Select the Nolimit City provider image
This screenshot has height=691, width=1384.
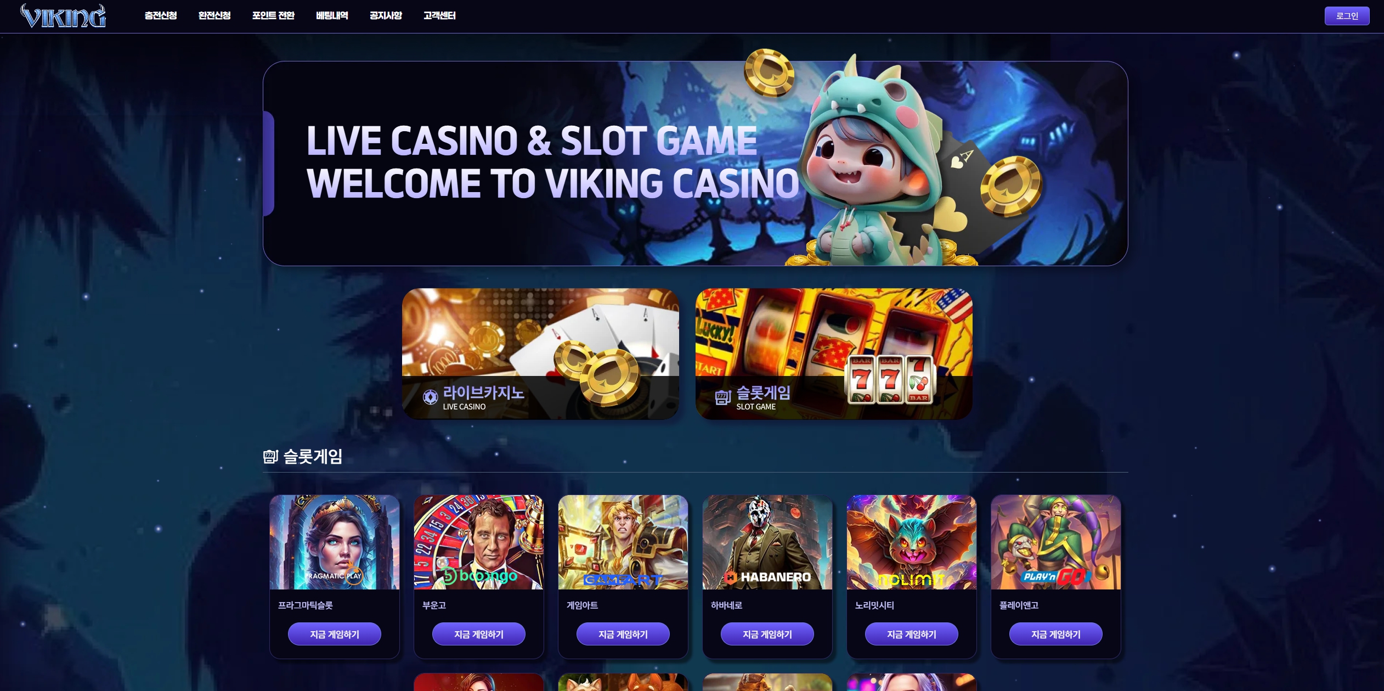pyautogui.click(x=912, y=542)
